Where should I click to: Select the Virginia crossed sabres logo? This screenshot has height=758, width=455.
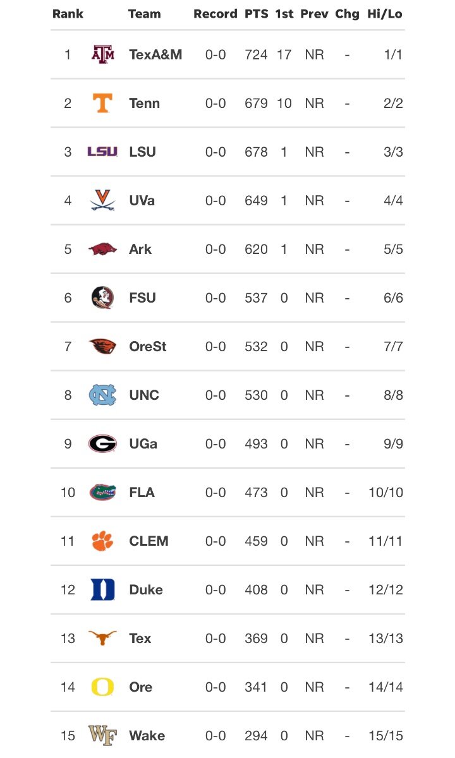(x=102, y=200)
